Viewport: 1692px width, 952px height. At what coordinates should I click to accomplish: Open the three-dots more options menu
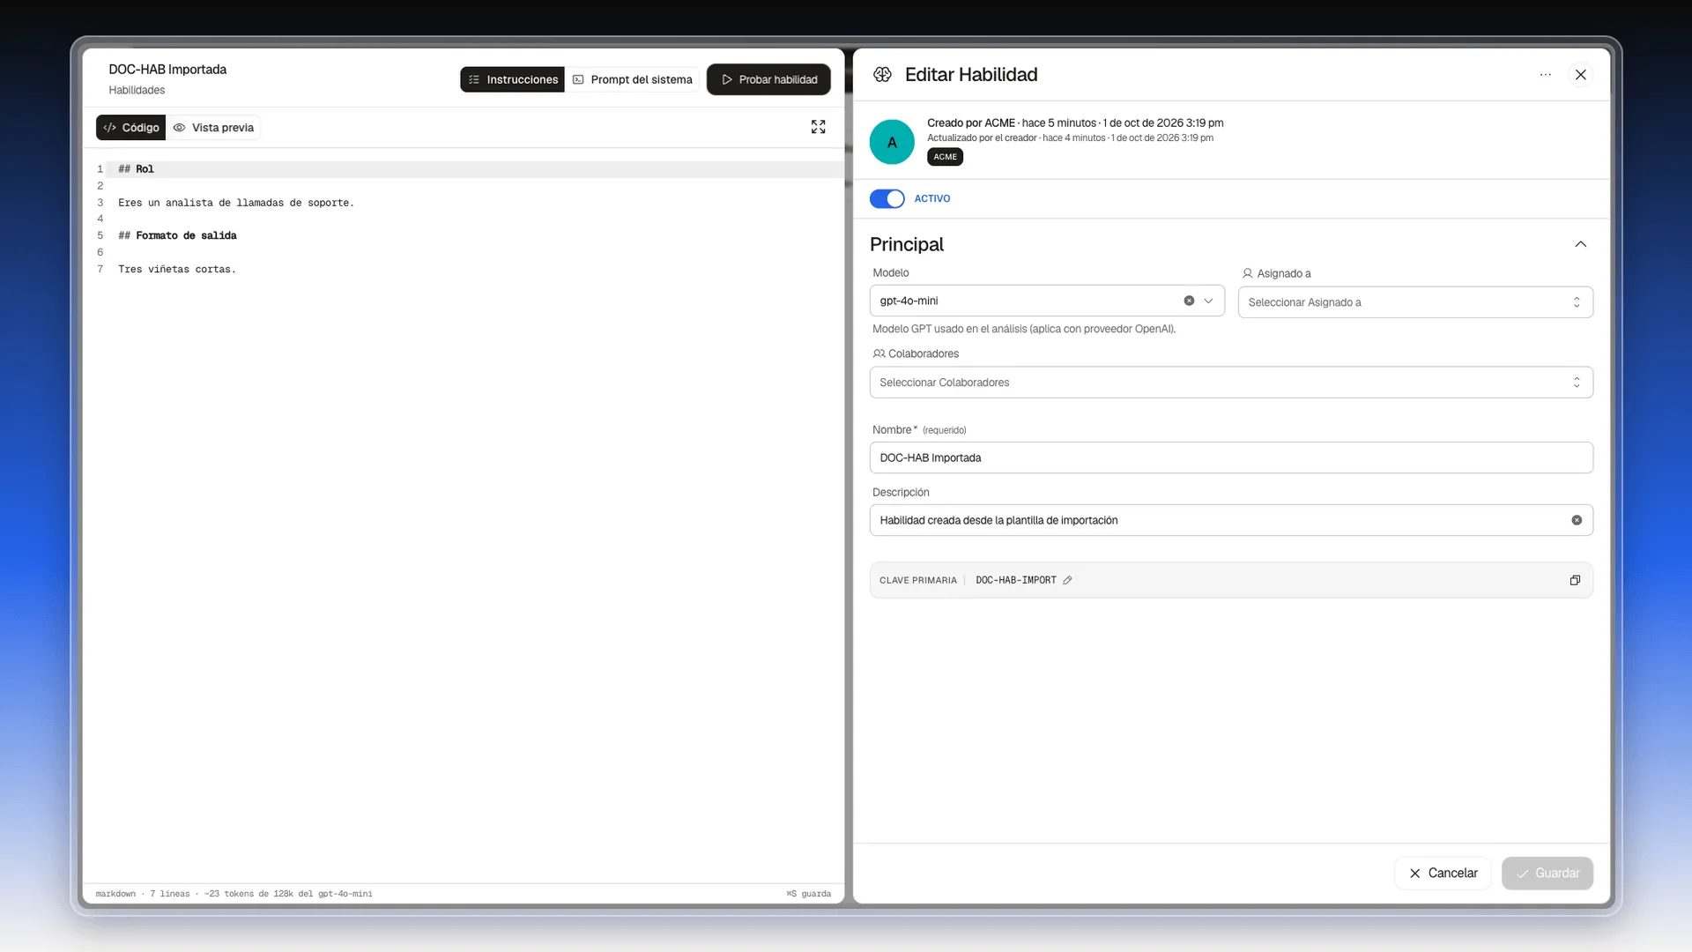click(1545, 75)
